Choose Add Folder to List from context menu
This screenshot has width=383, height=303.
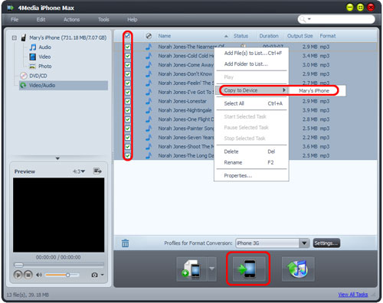click(x=253, y=64)
